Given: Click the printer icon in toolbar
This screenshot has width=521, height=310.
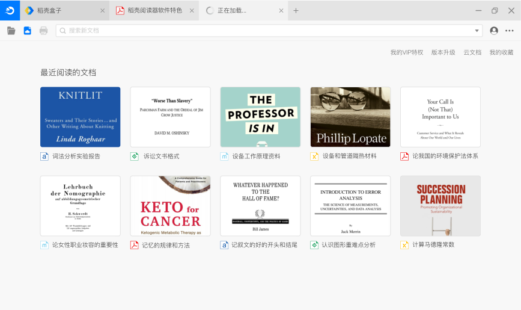Looking at the screenshot, I should (43, 31).
